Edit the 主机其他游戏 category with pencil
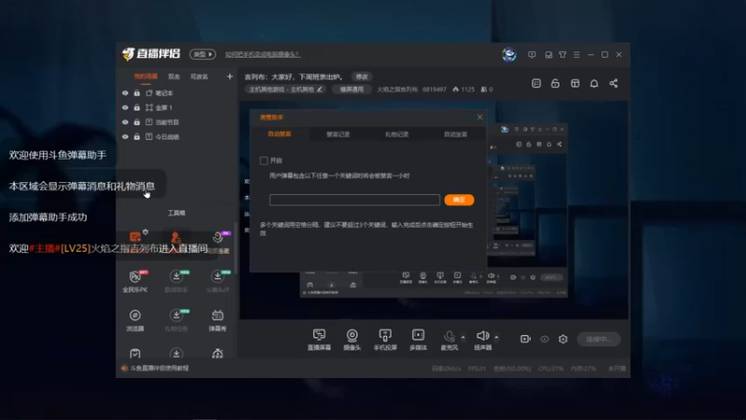The width and height of the screenshot is (746, 420). [x=320, y=90]
